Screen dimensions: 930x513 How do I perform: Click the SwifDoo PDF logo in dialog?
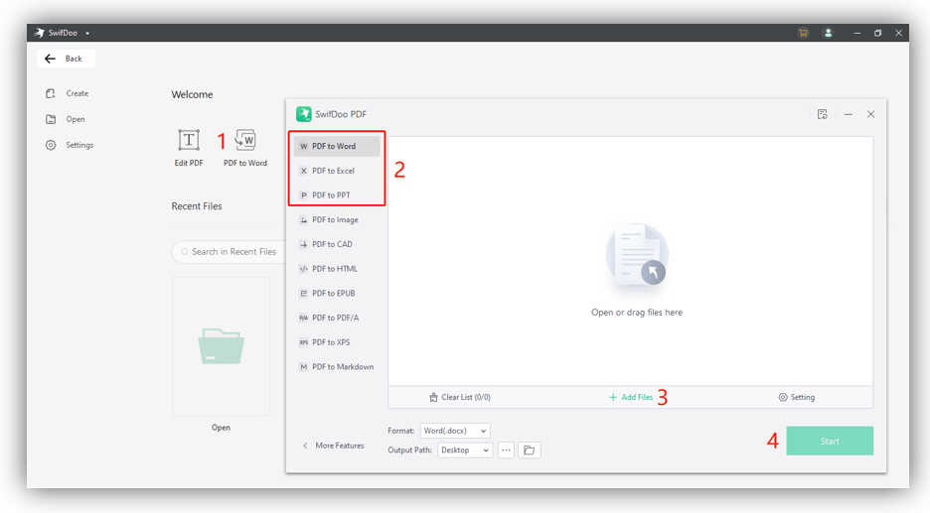point(304,114)
